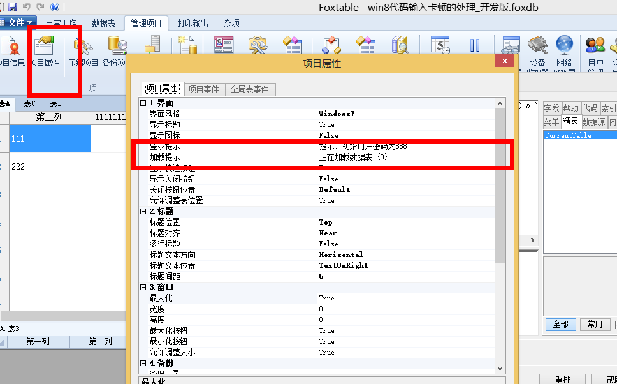Open the 代码 tab in the code helper panel
Screen dimensions: 617x384
pos(590,108)
